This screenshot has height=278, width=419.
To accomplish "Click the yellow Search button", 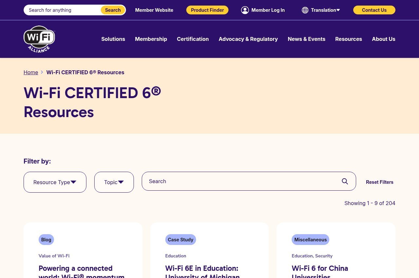I will pos(113,10).
